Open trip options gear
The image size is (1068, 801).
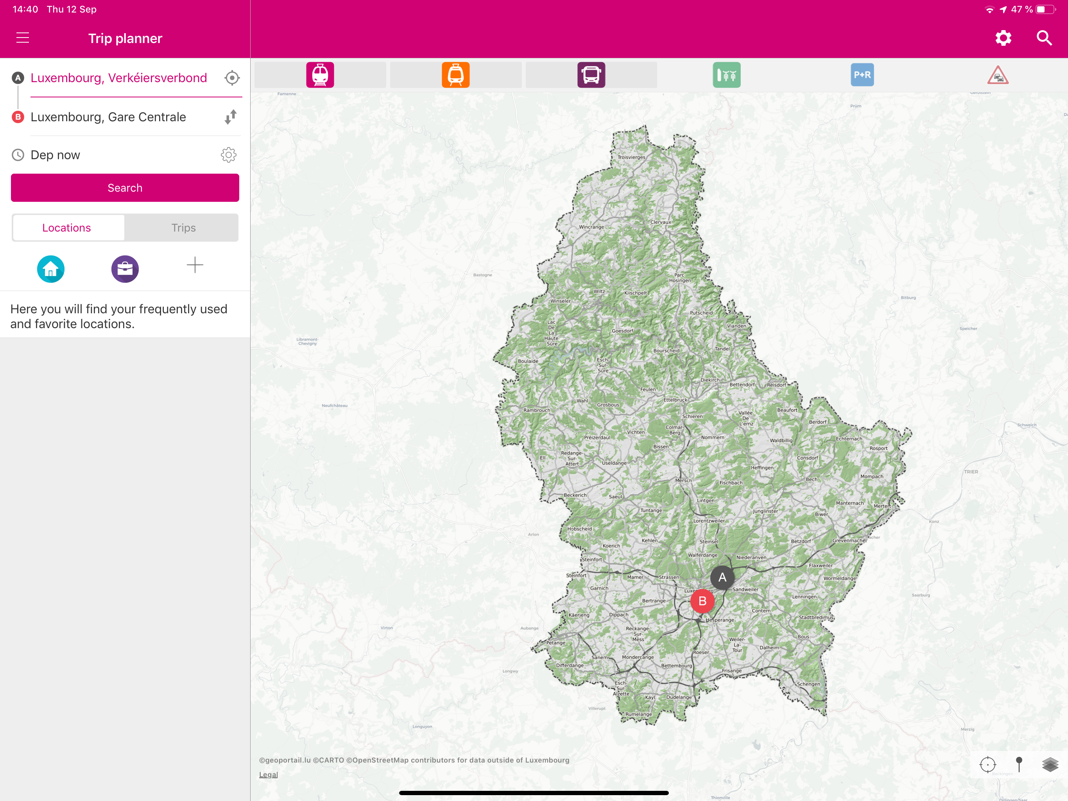228,155
